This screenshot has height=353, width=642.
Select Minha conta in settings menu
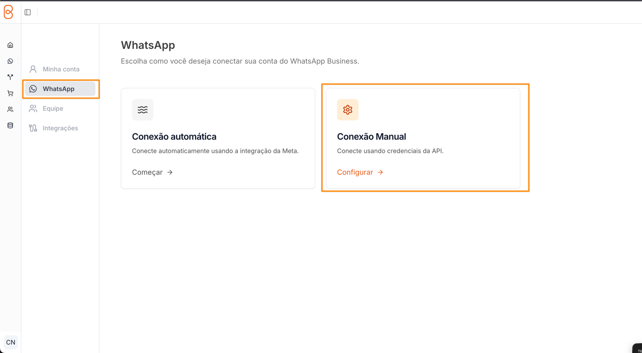[60, 69]
